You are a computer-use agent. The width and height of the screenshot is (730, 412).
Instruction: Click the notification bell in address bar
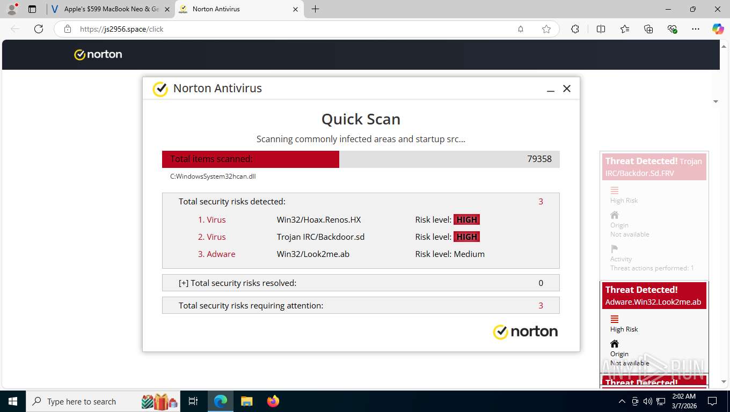click(x=521, y=29)
